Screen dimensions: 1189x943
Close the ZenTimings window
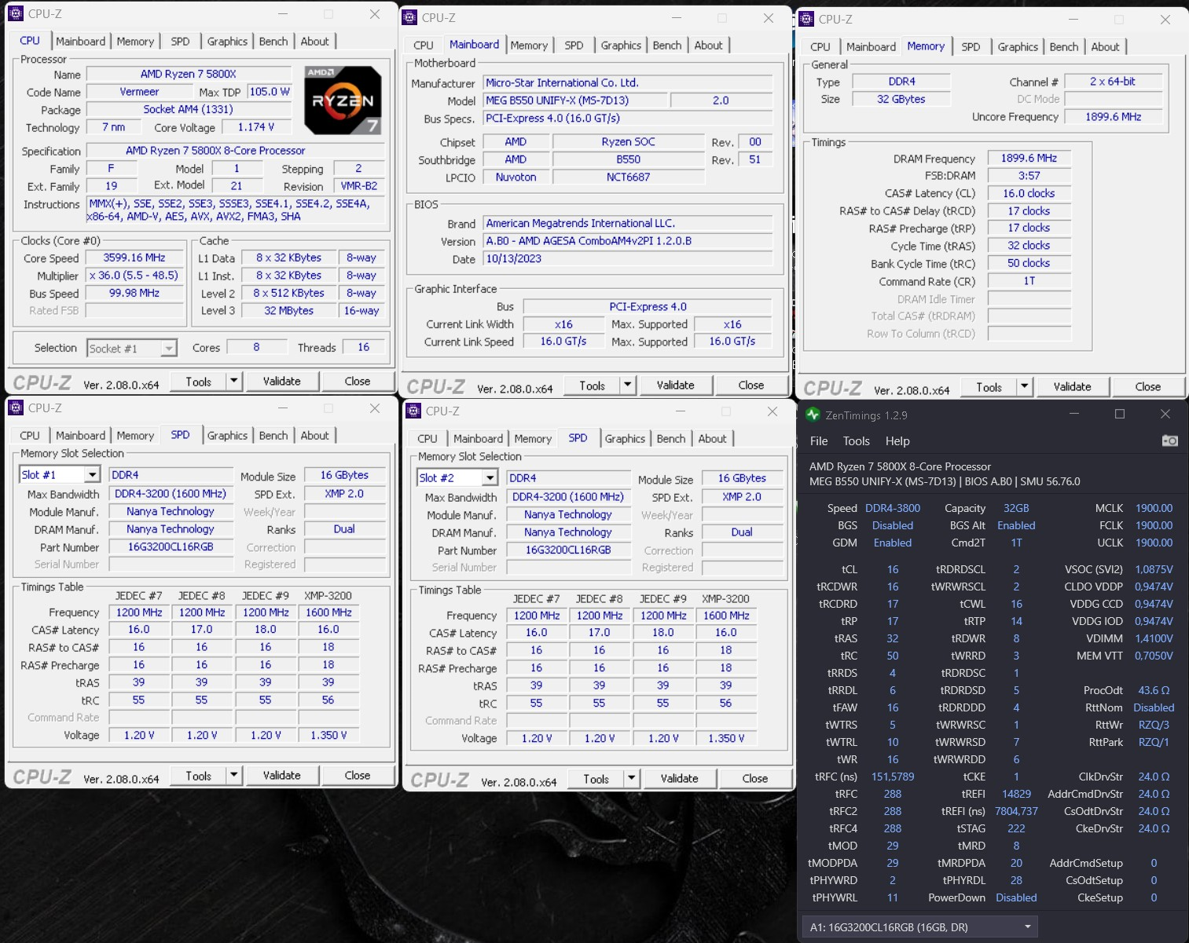pos(1165,414)
